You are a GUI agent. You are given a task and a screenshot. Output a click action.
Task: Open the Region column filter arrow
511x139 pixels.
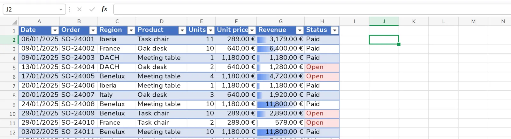[131, 30]
